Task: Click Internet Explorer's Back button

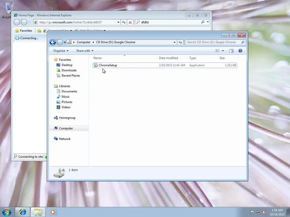Action: click(x=17, y=22)
